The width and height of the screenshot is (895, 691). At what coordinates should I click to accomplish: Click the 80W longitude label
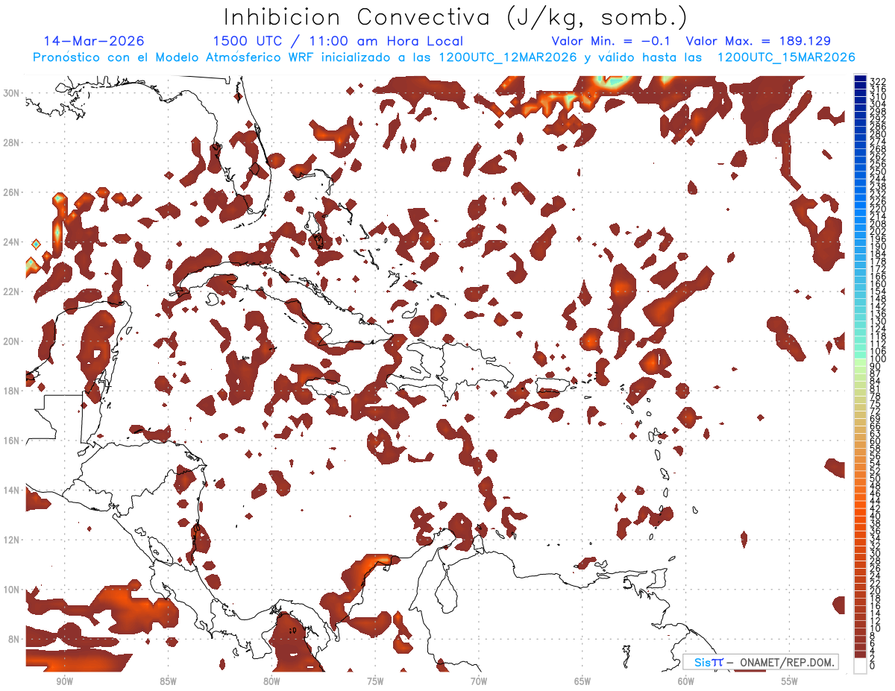click(x=271, y=681)
